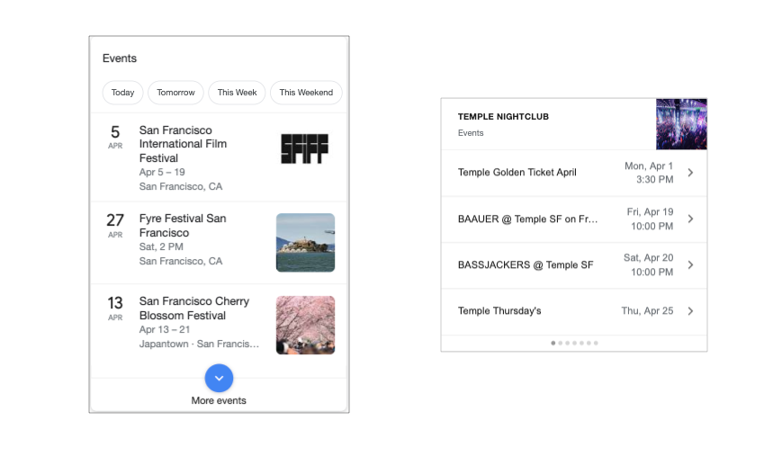
Task: Select the Today filter chip
Action: (123, 93)
